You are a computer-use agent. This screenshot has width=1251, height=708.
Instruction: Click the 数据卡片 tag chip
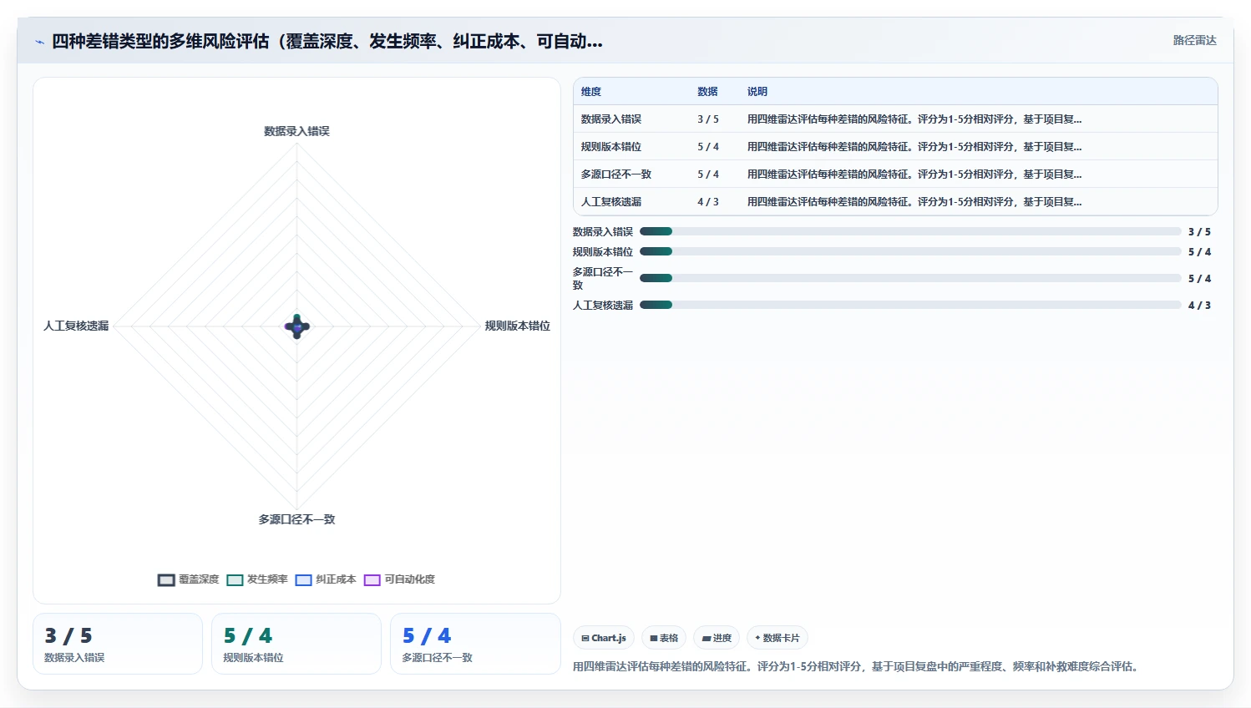pyautogui.click(x=777, y=638)
